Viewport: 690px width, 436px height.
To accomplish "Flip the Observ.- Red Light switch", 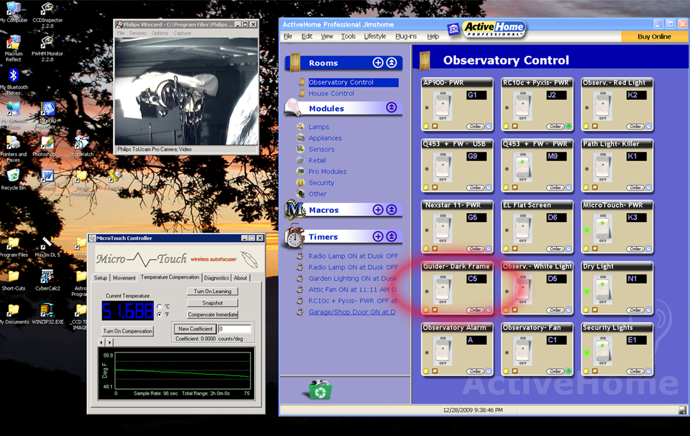I will pos(603,106).
